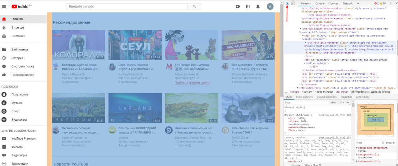Expand computed background-clip property
The image size is (398, 166).
click(357, 154)
